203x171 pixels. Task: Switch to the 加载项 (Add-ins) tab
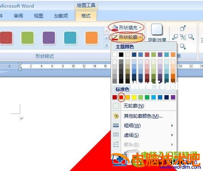click(61, 16)
